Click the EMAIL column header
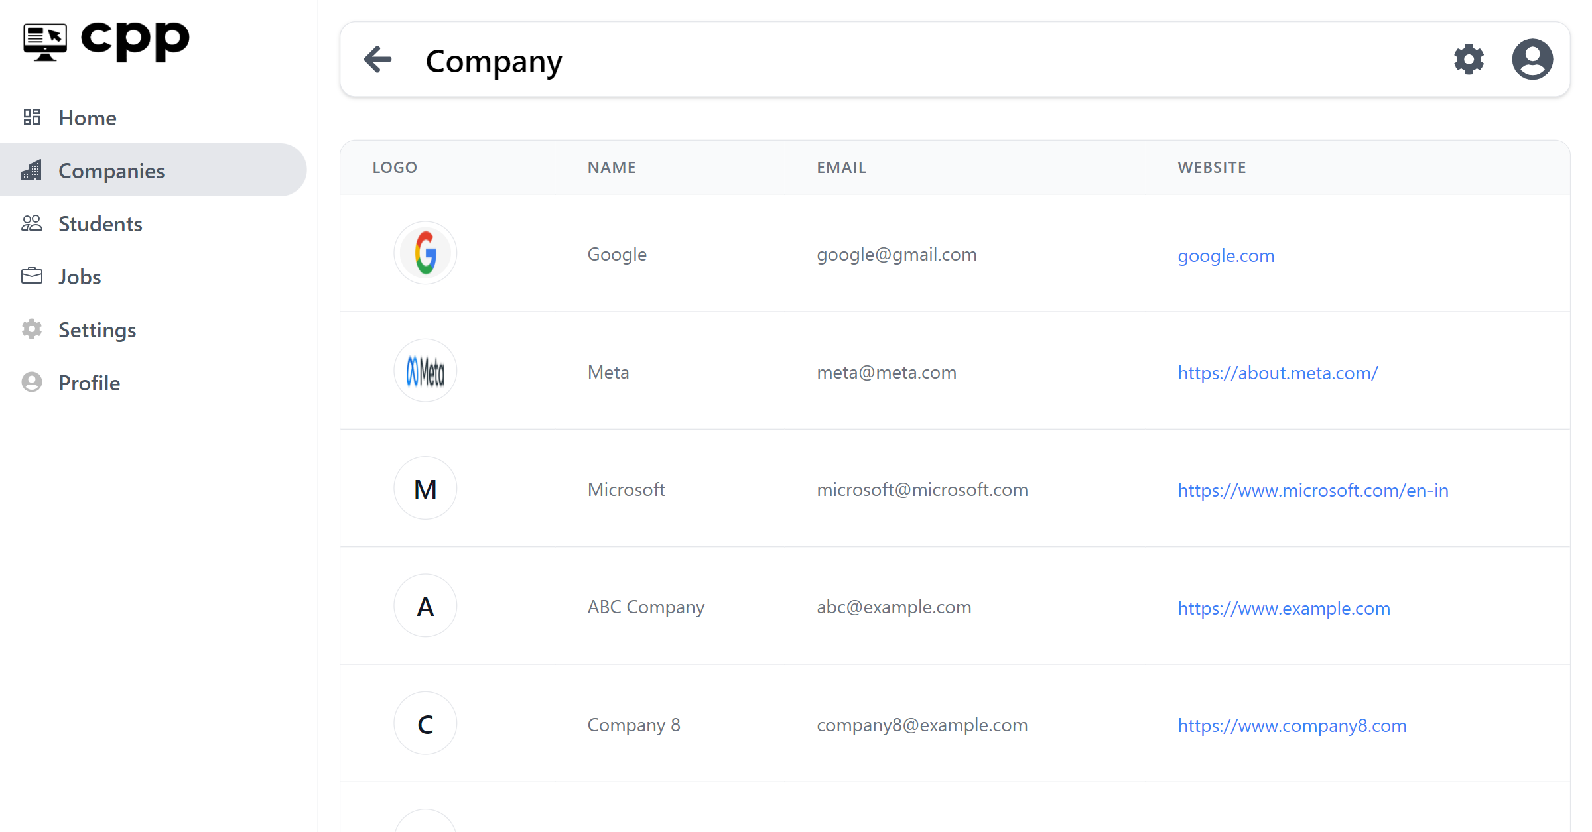The width and height of the screenshot is (1592, 832). [x=841, y=168]
